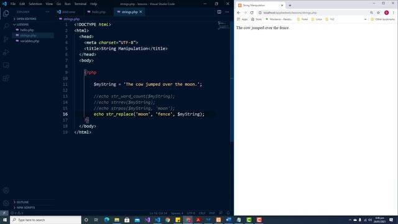Open the Mockaroo bookmark

tap(279, 19)
